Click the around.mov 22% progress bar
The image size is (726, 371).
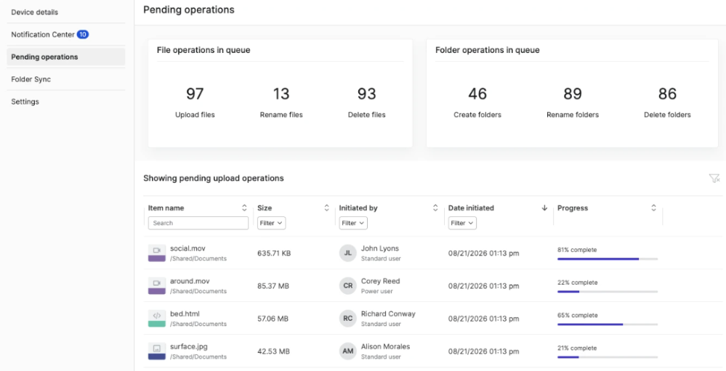608,292
